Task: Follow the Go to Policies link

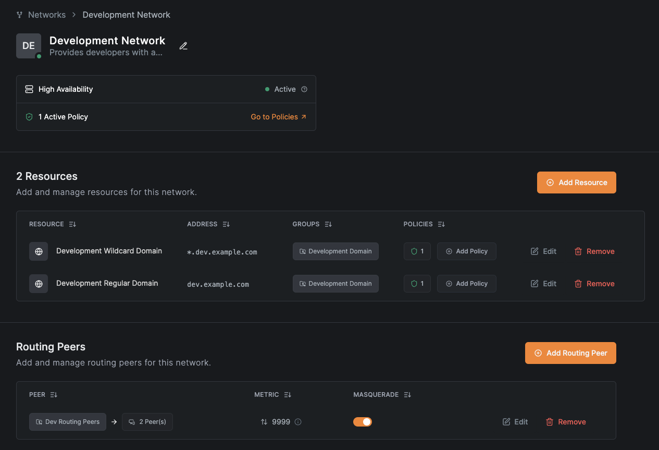Action: [x=279, y=117]
